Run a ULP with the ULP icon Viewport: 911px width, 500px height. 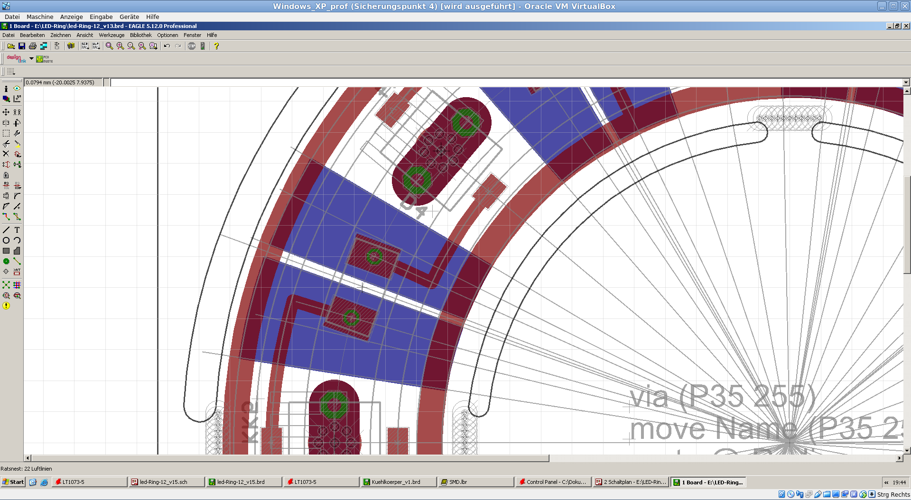(96, 46)
